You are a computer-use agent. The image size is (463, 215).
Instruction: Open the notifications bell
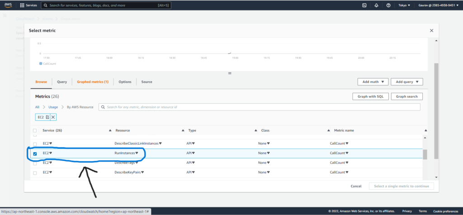tap(376, 5)
